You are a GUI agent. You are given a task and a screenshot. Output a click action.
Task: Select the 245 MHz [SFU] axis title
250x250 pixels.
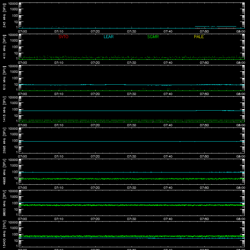coord(4,16)
